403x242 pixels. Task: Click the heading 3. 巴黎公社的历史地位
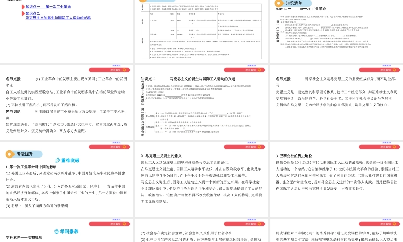[294, 156]
